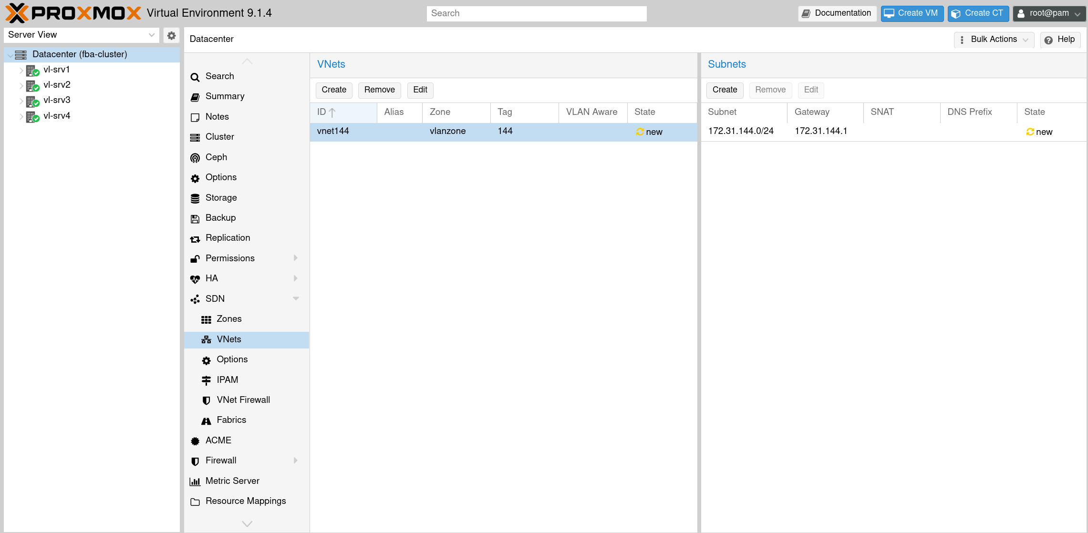
Task: Click the SDN network icon
Action: pos(195,299)
